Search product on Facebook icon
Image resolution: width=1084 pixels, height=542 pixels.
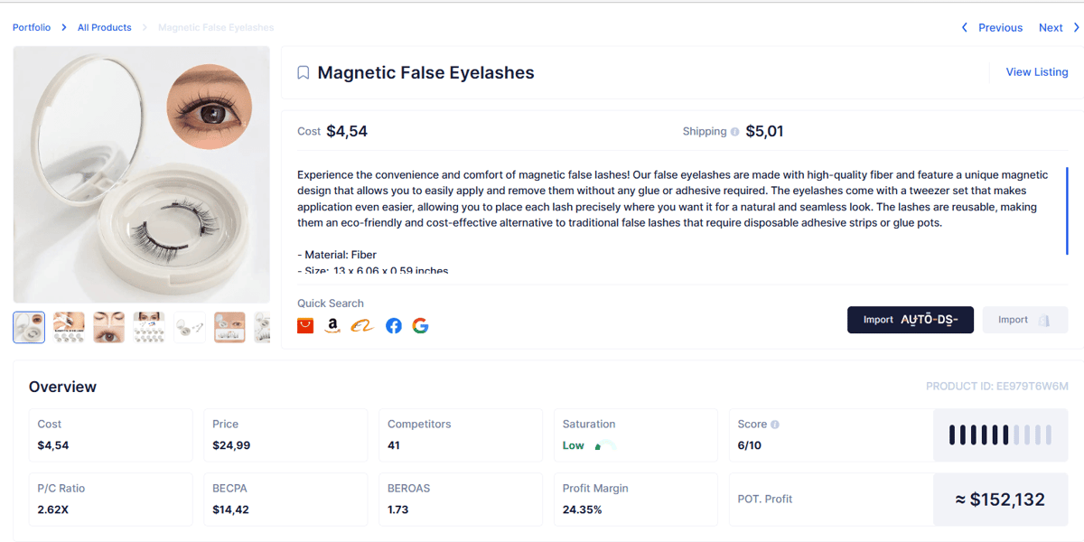[394, 326]
